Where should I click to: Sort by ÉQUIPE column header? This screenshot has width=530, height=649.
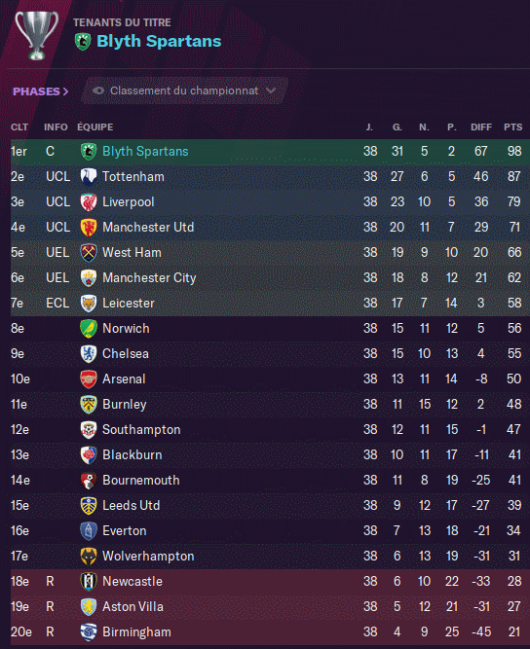[x=95, y=127]
